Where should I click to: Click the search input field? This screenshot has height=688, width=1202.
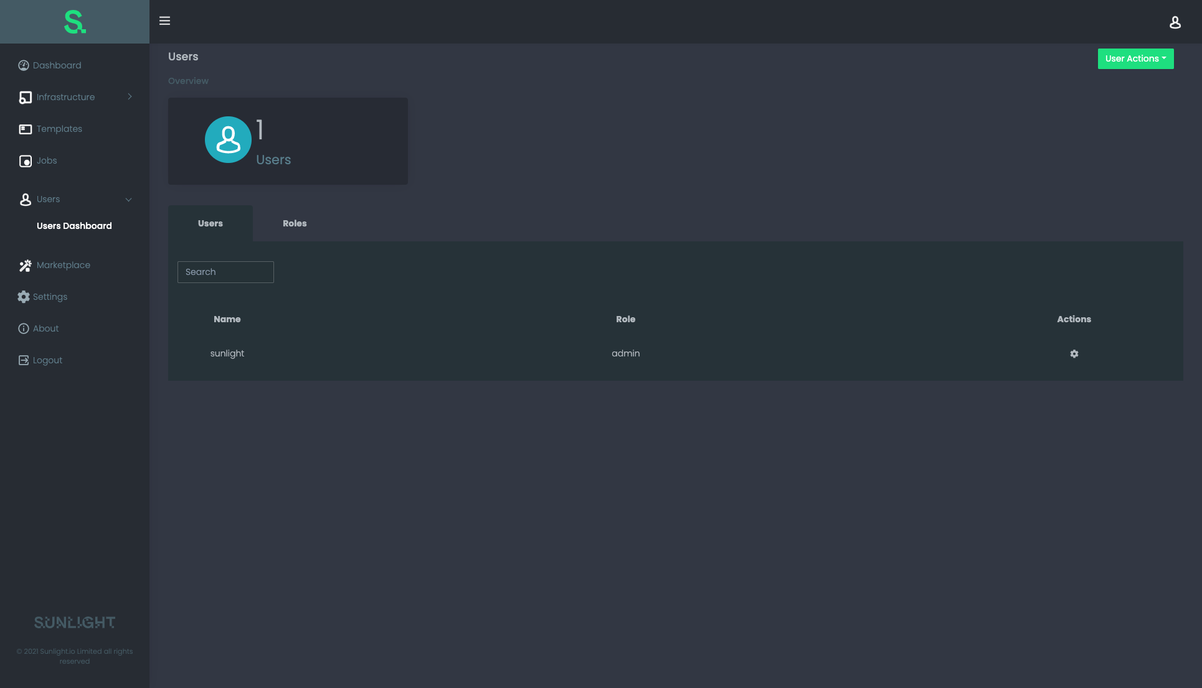(x=225, y=271)
